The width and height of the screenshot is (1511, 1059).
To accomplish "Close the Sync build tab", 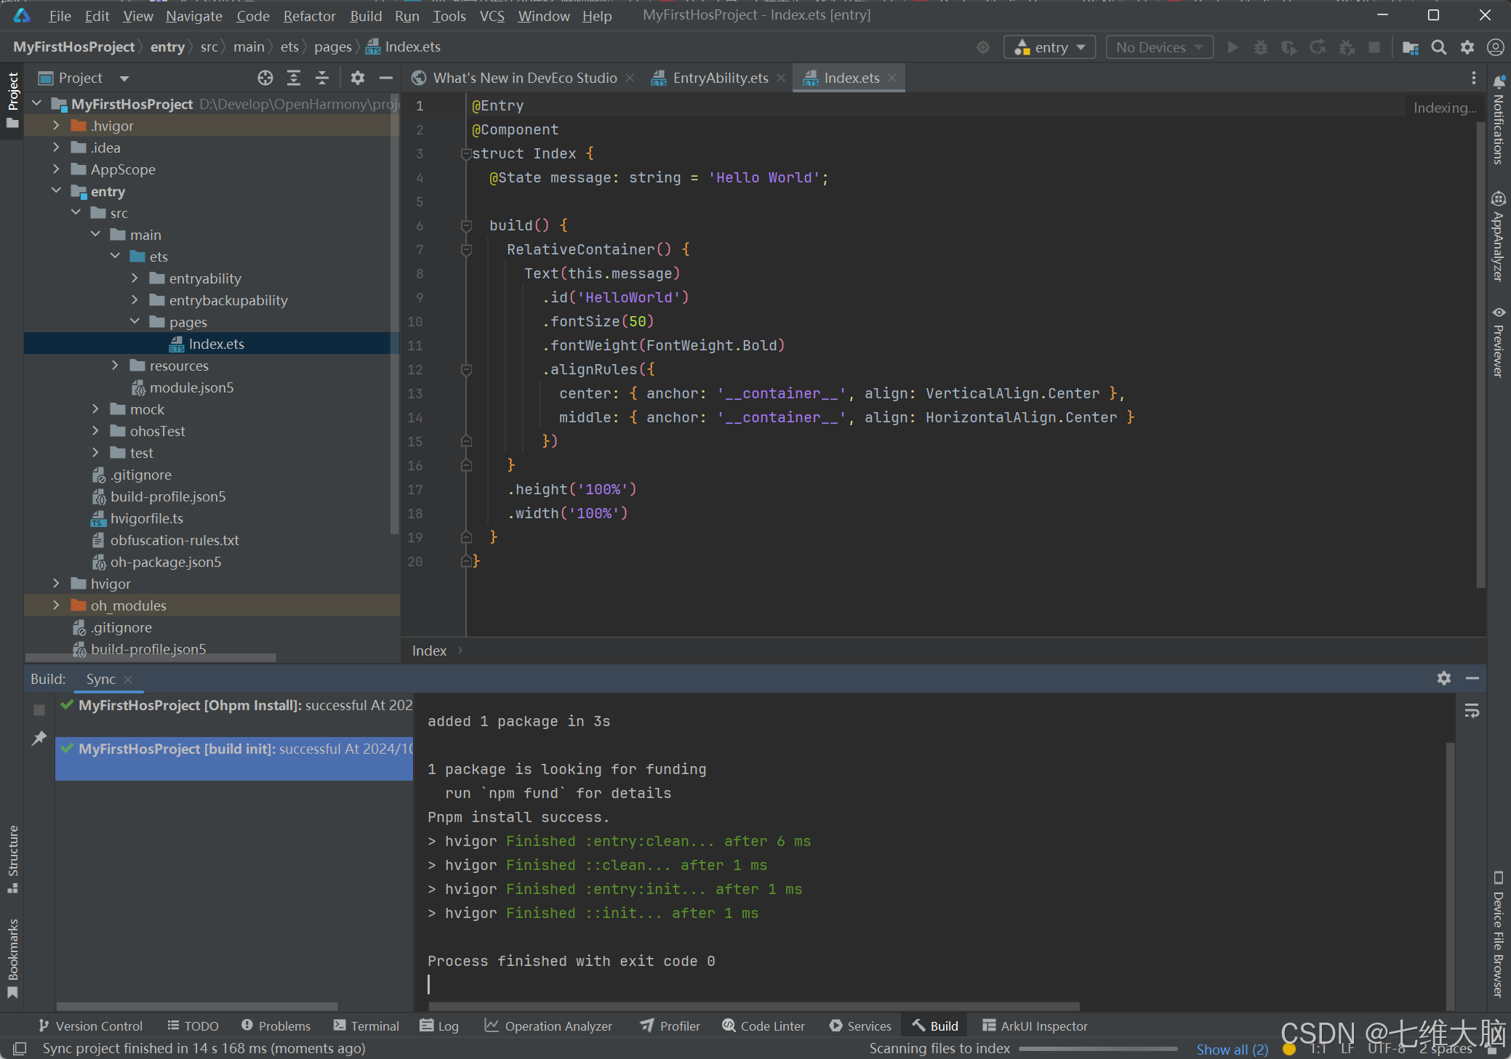I will 128,679.
